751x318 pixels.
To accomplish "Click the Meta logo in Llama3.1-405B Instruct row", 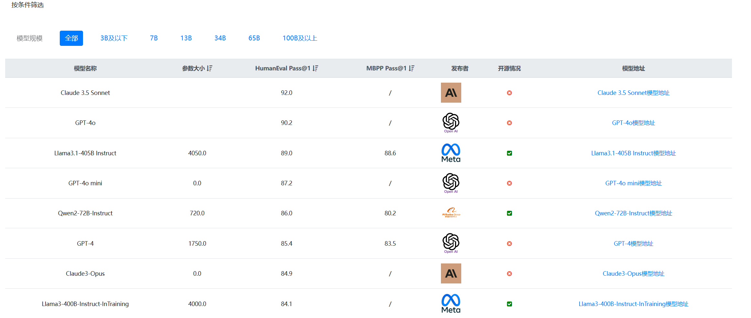I will [x=451, y=153].
